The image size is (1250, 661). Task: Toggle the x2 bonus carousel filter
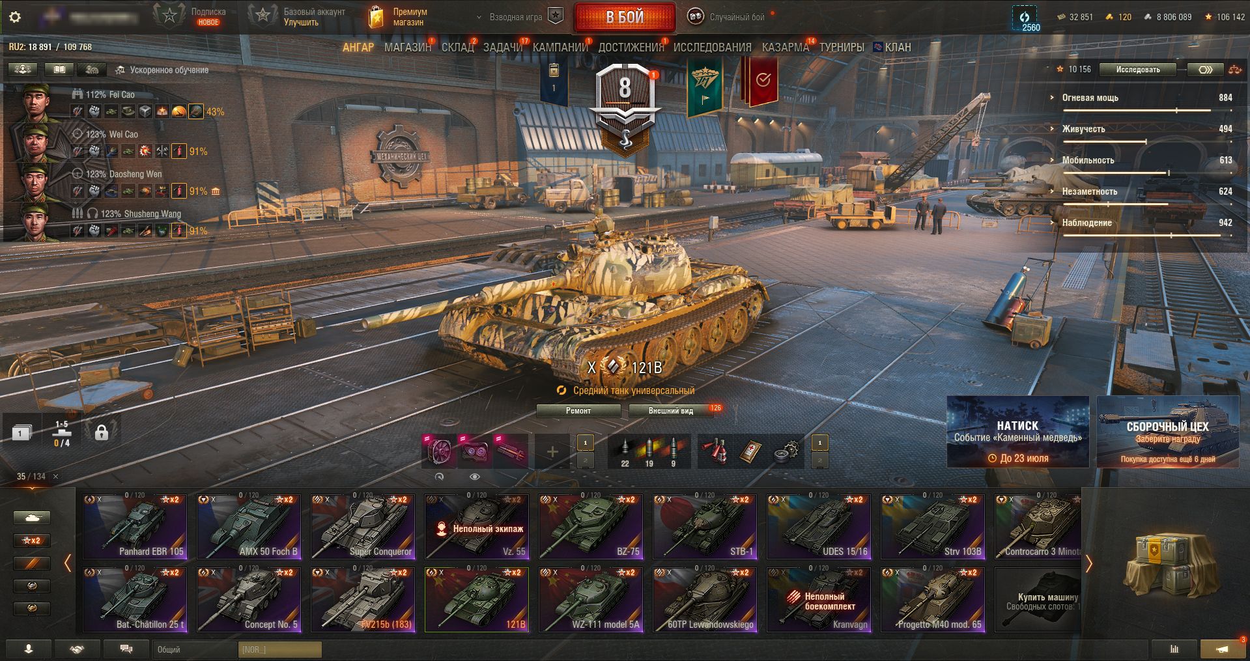point(32,541)
